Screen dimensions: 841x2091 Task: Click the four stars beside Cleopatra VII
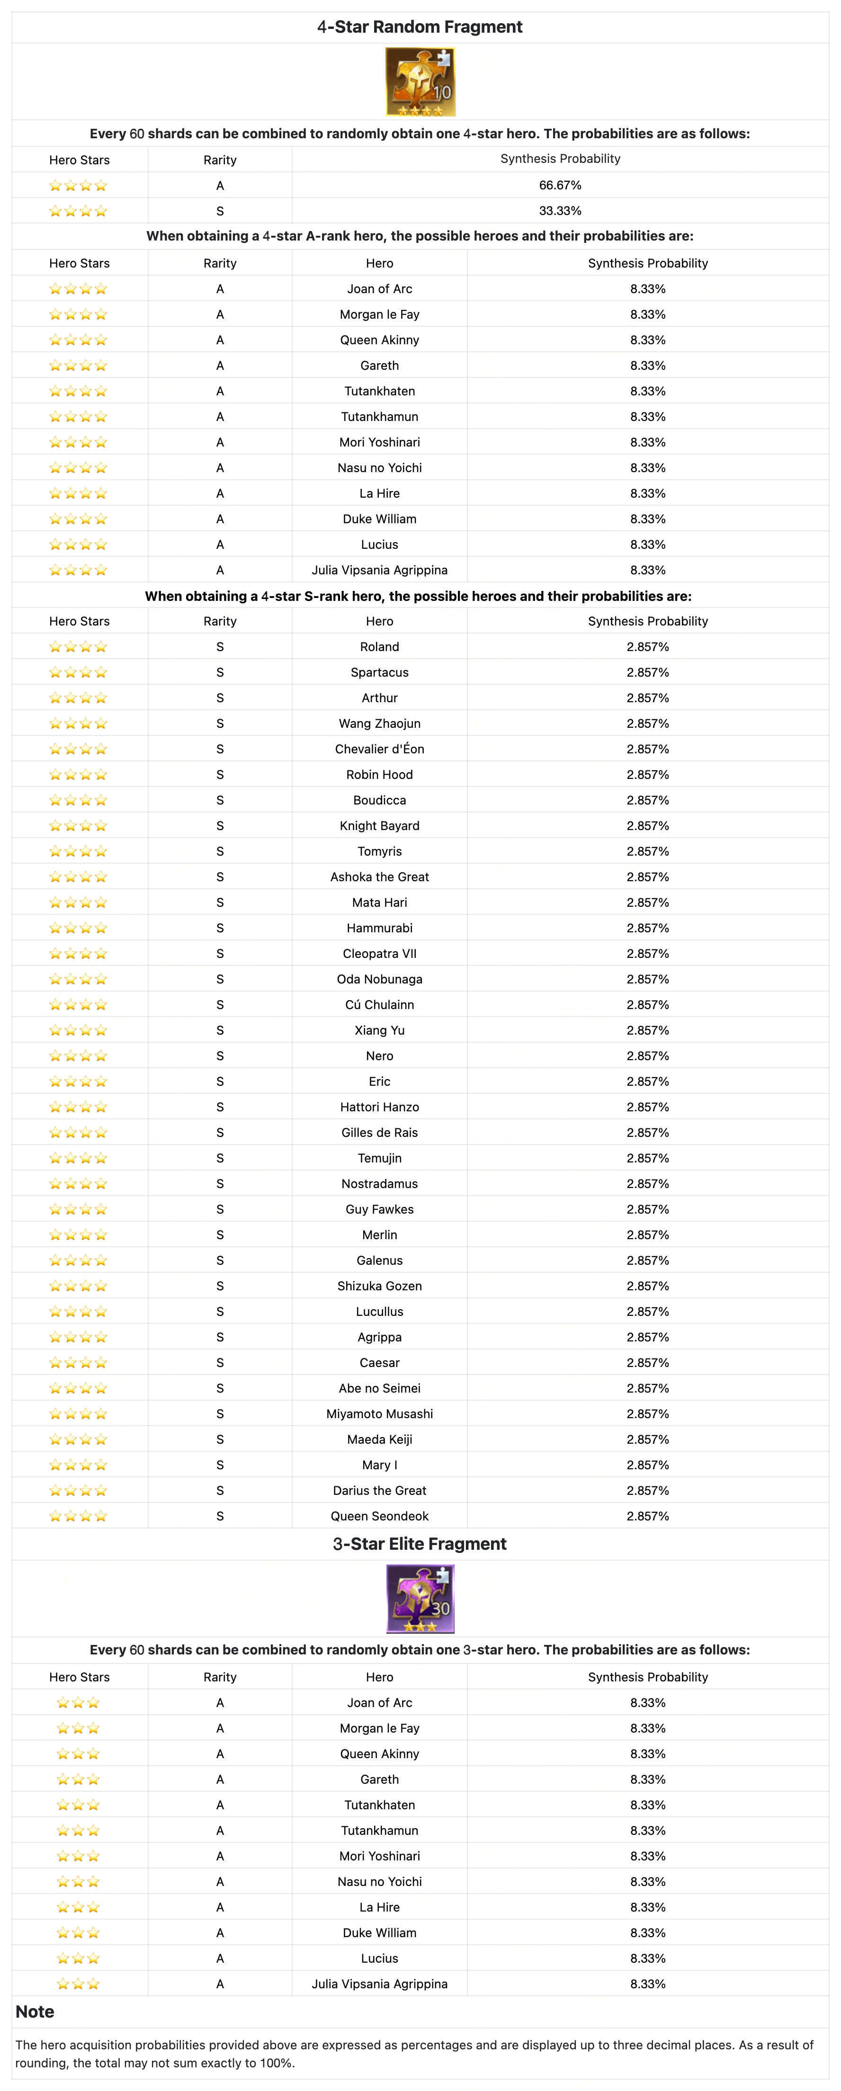78,954
